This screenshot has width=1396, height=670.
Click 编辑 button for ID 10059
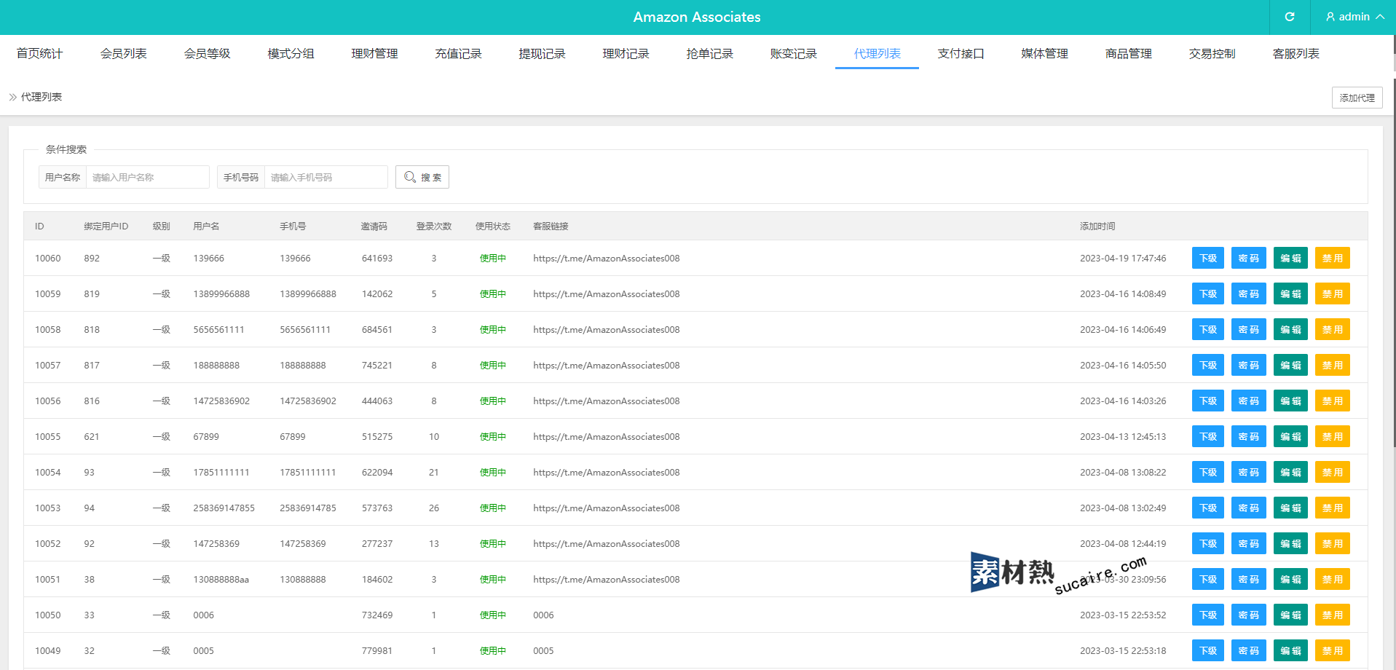[x=1290, y=293]
